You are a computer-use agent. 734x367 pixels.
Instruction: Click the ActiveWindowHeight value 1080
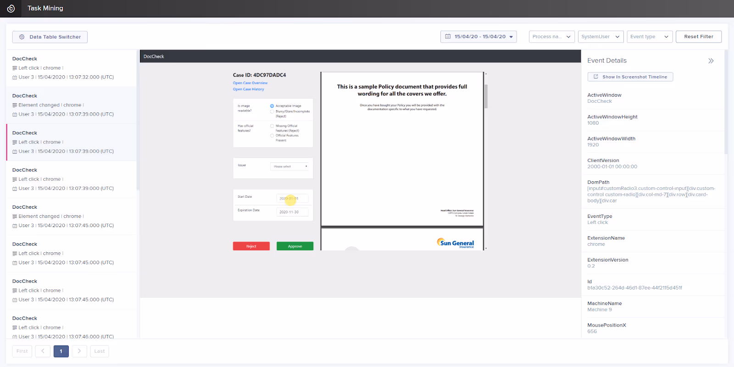[x=593, y=123]
